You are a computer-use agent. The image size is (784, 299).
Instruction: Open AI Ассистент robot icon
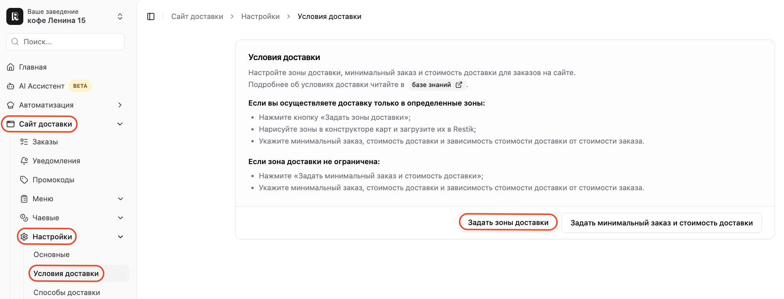coord(11,86)
